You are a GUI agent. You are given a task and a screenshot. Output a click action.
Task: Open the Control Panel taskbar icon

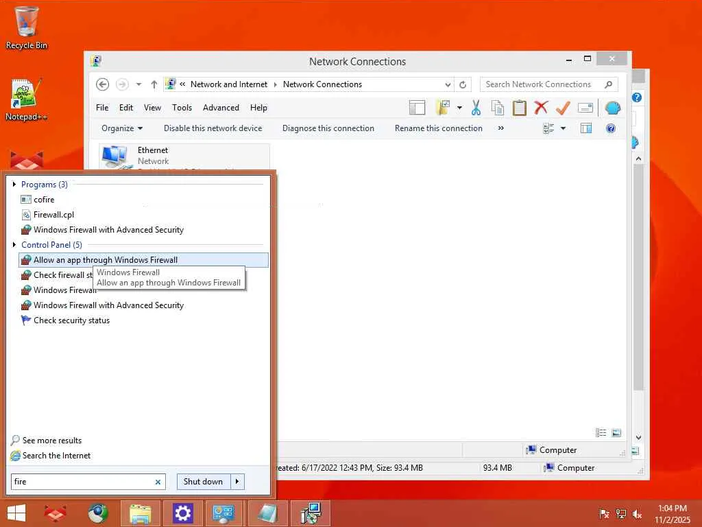[x=224, y=513]
